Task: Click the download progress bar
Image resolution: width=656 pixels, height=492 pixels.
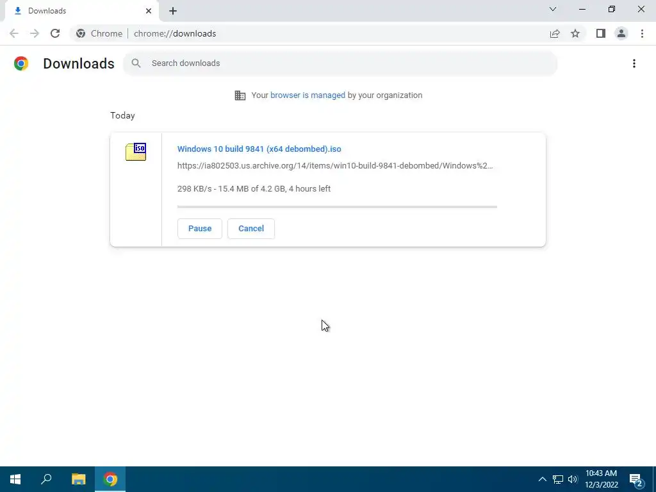Action: coord(337,207)
